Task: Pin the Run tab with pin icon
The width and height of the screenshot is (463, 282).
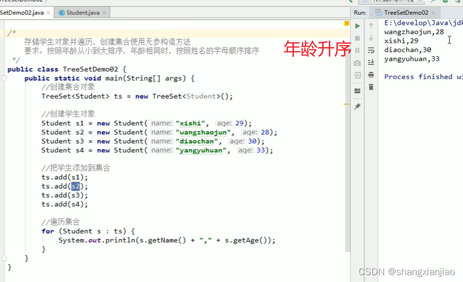Action: pos(358,106)
